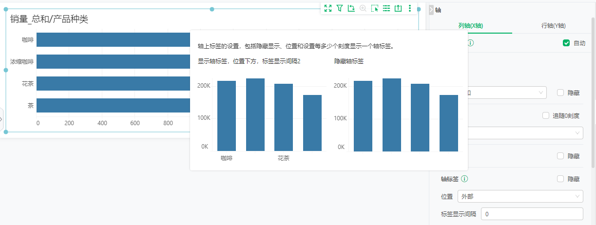Uncheck the 自动 checkbox
This screenshot has height=225, width=596.
tap(566, 43)
